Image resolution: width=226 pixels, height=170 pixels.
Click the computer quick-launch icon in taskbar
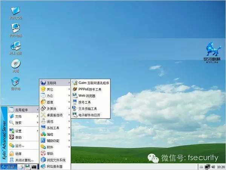[27, 167]
